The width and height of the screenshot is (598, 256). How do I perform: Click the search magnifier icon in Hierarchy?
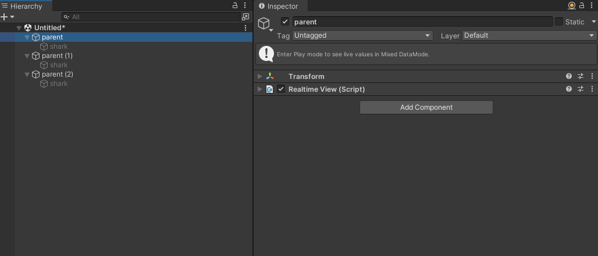[x=66, y=17]
